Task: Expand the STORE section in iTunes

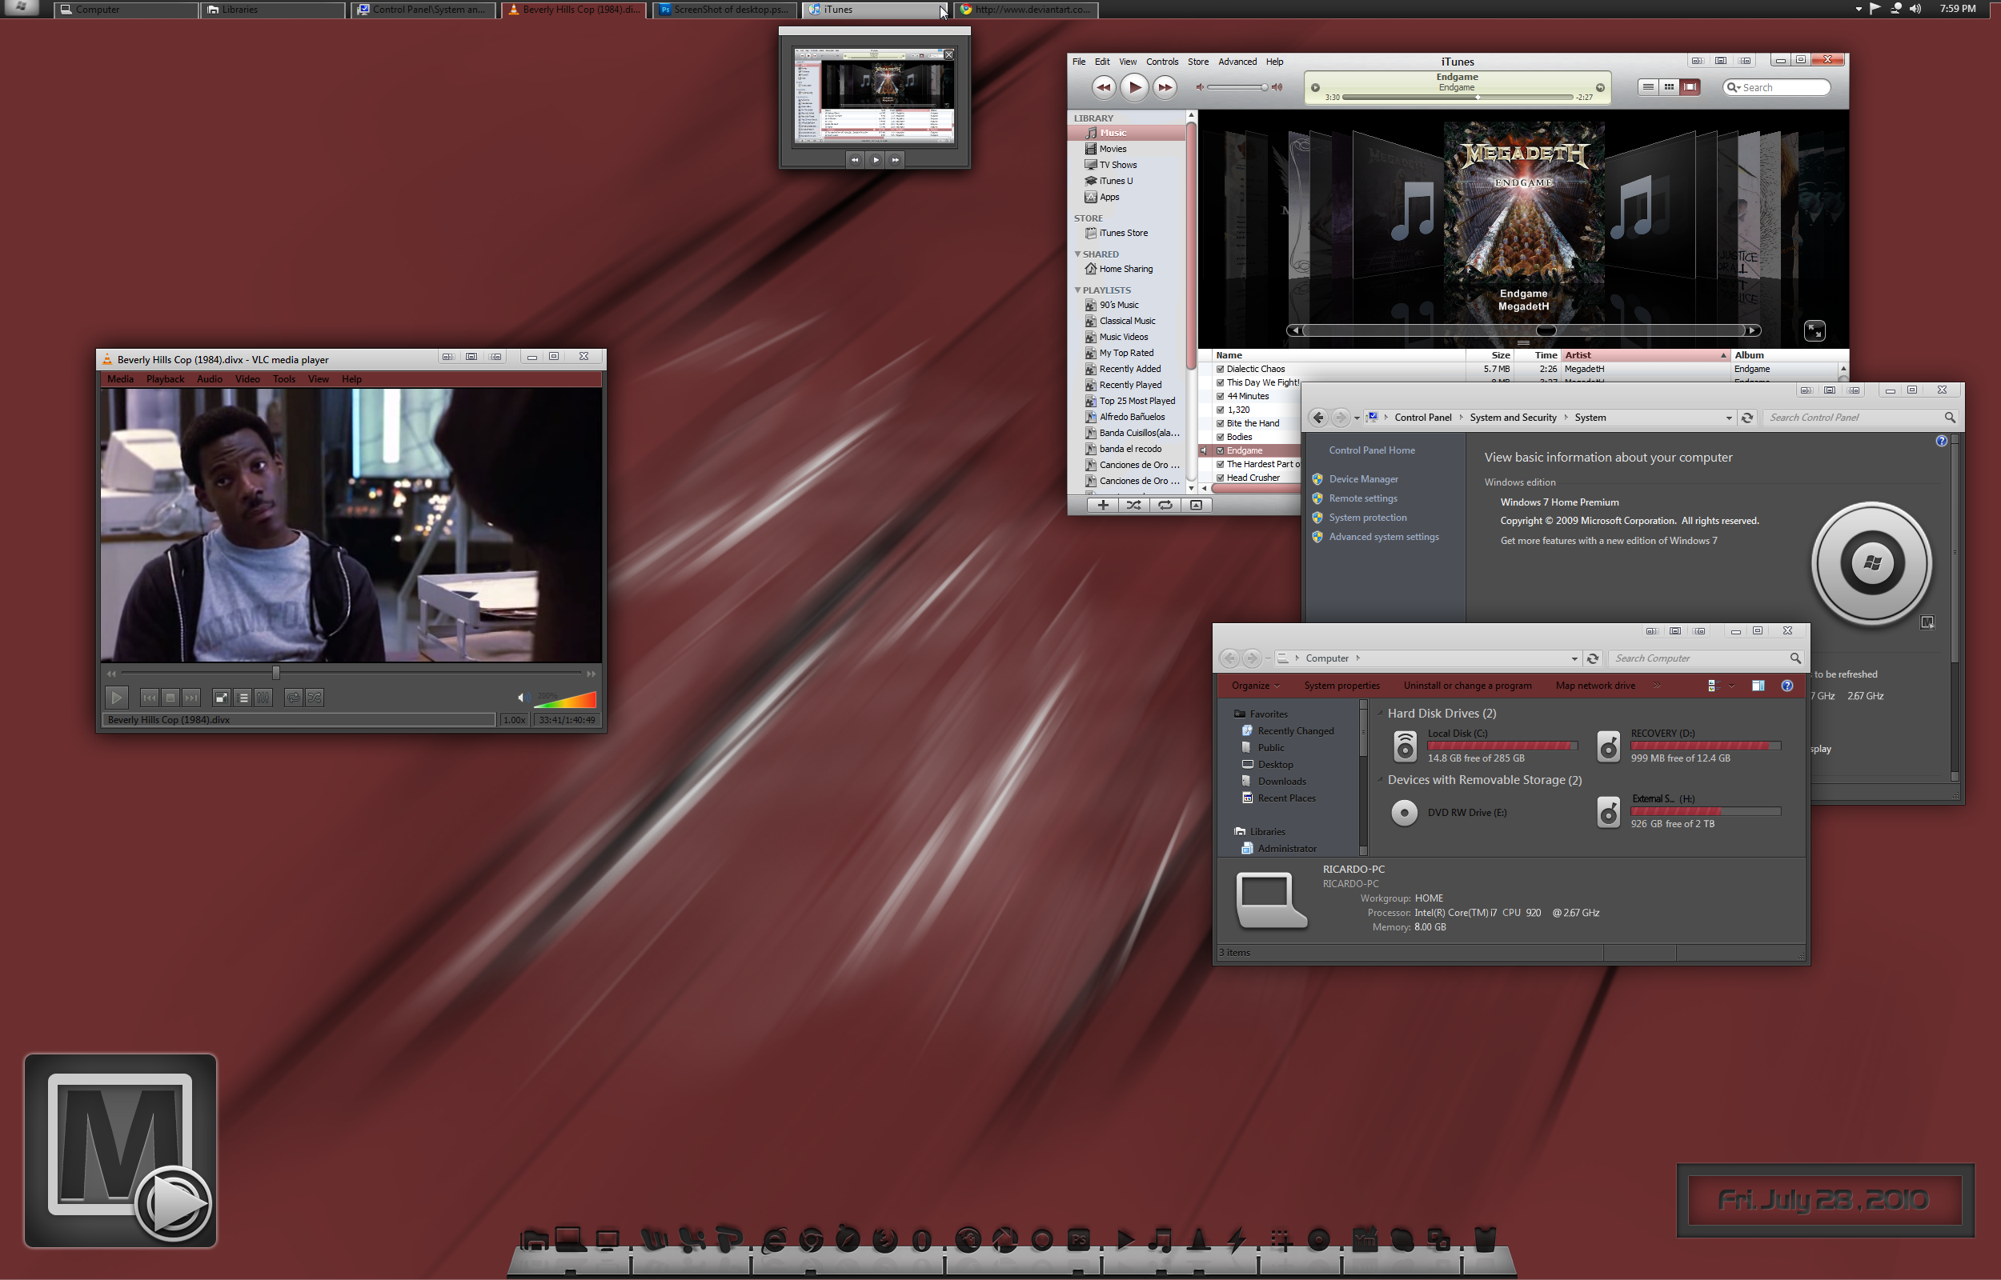Action: (x=1091, y=216)
